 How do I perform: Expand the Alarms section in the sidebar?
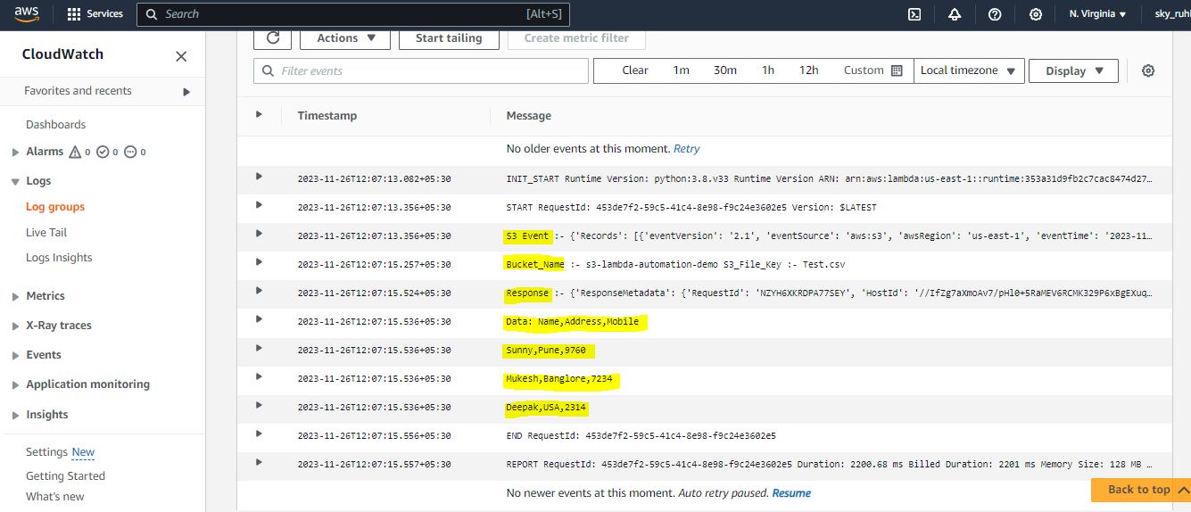click(x=15, y=153)
